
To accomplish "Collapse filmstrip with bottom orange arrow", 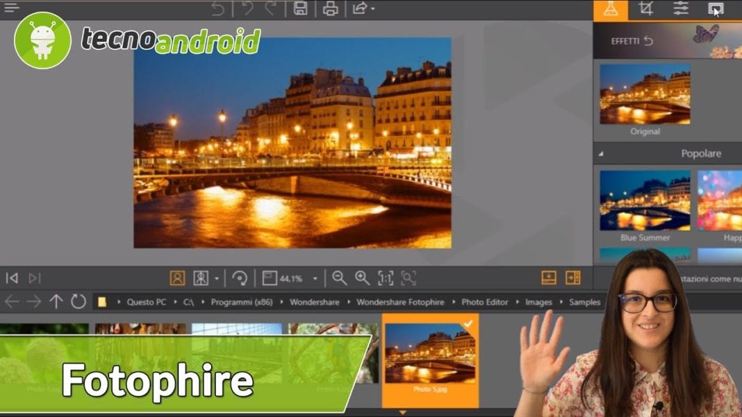I will tap(402, 413).
